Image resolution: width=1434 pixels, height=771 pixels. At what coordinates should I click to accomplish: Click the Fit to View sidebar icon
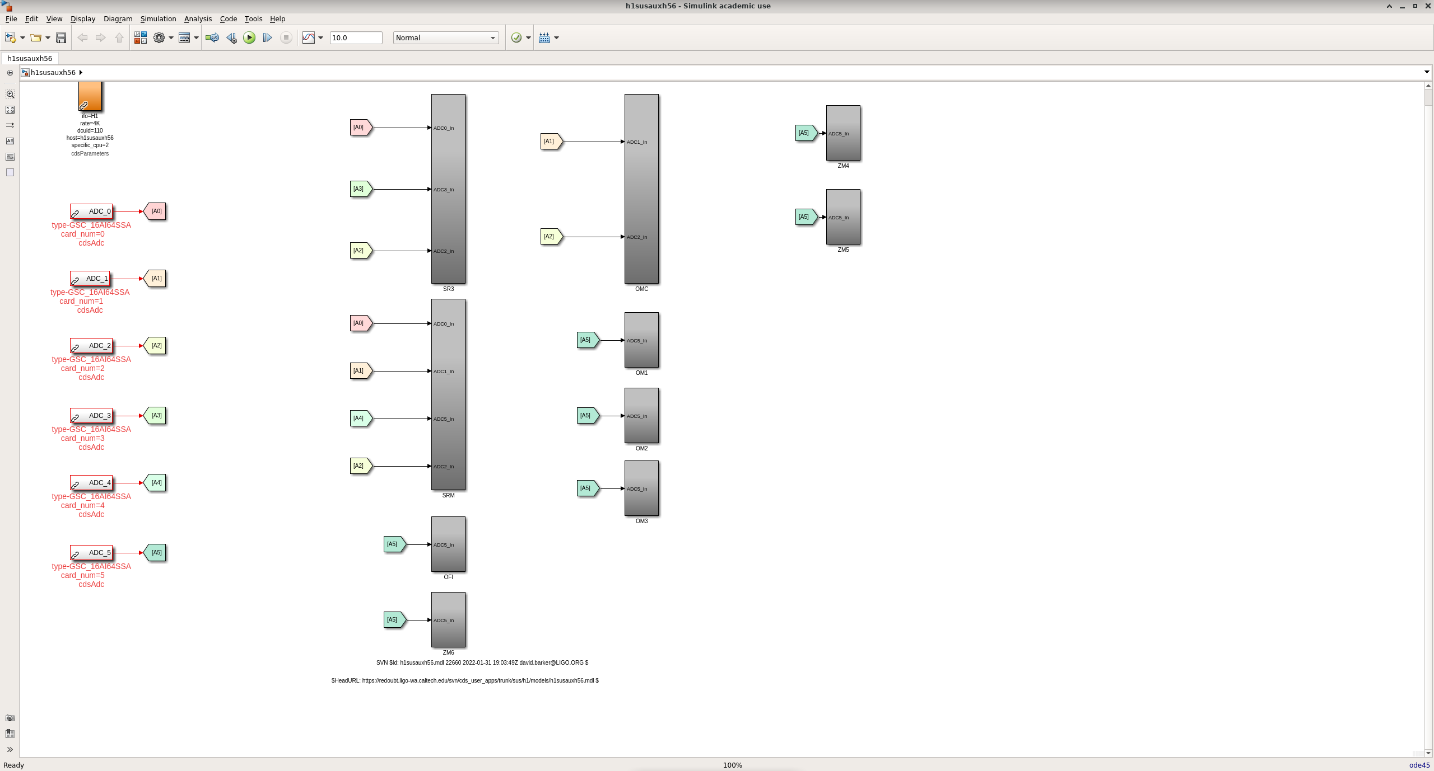[10, 110]
